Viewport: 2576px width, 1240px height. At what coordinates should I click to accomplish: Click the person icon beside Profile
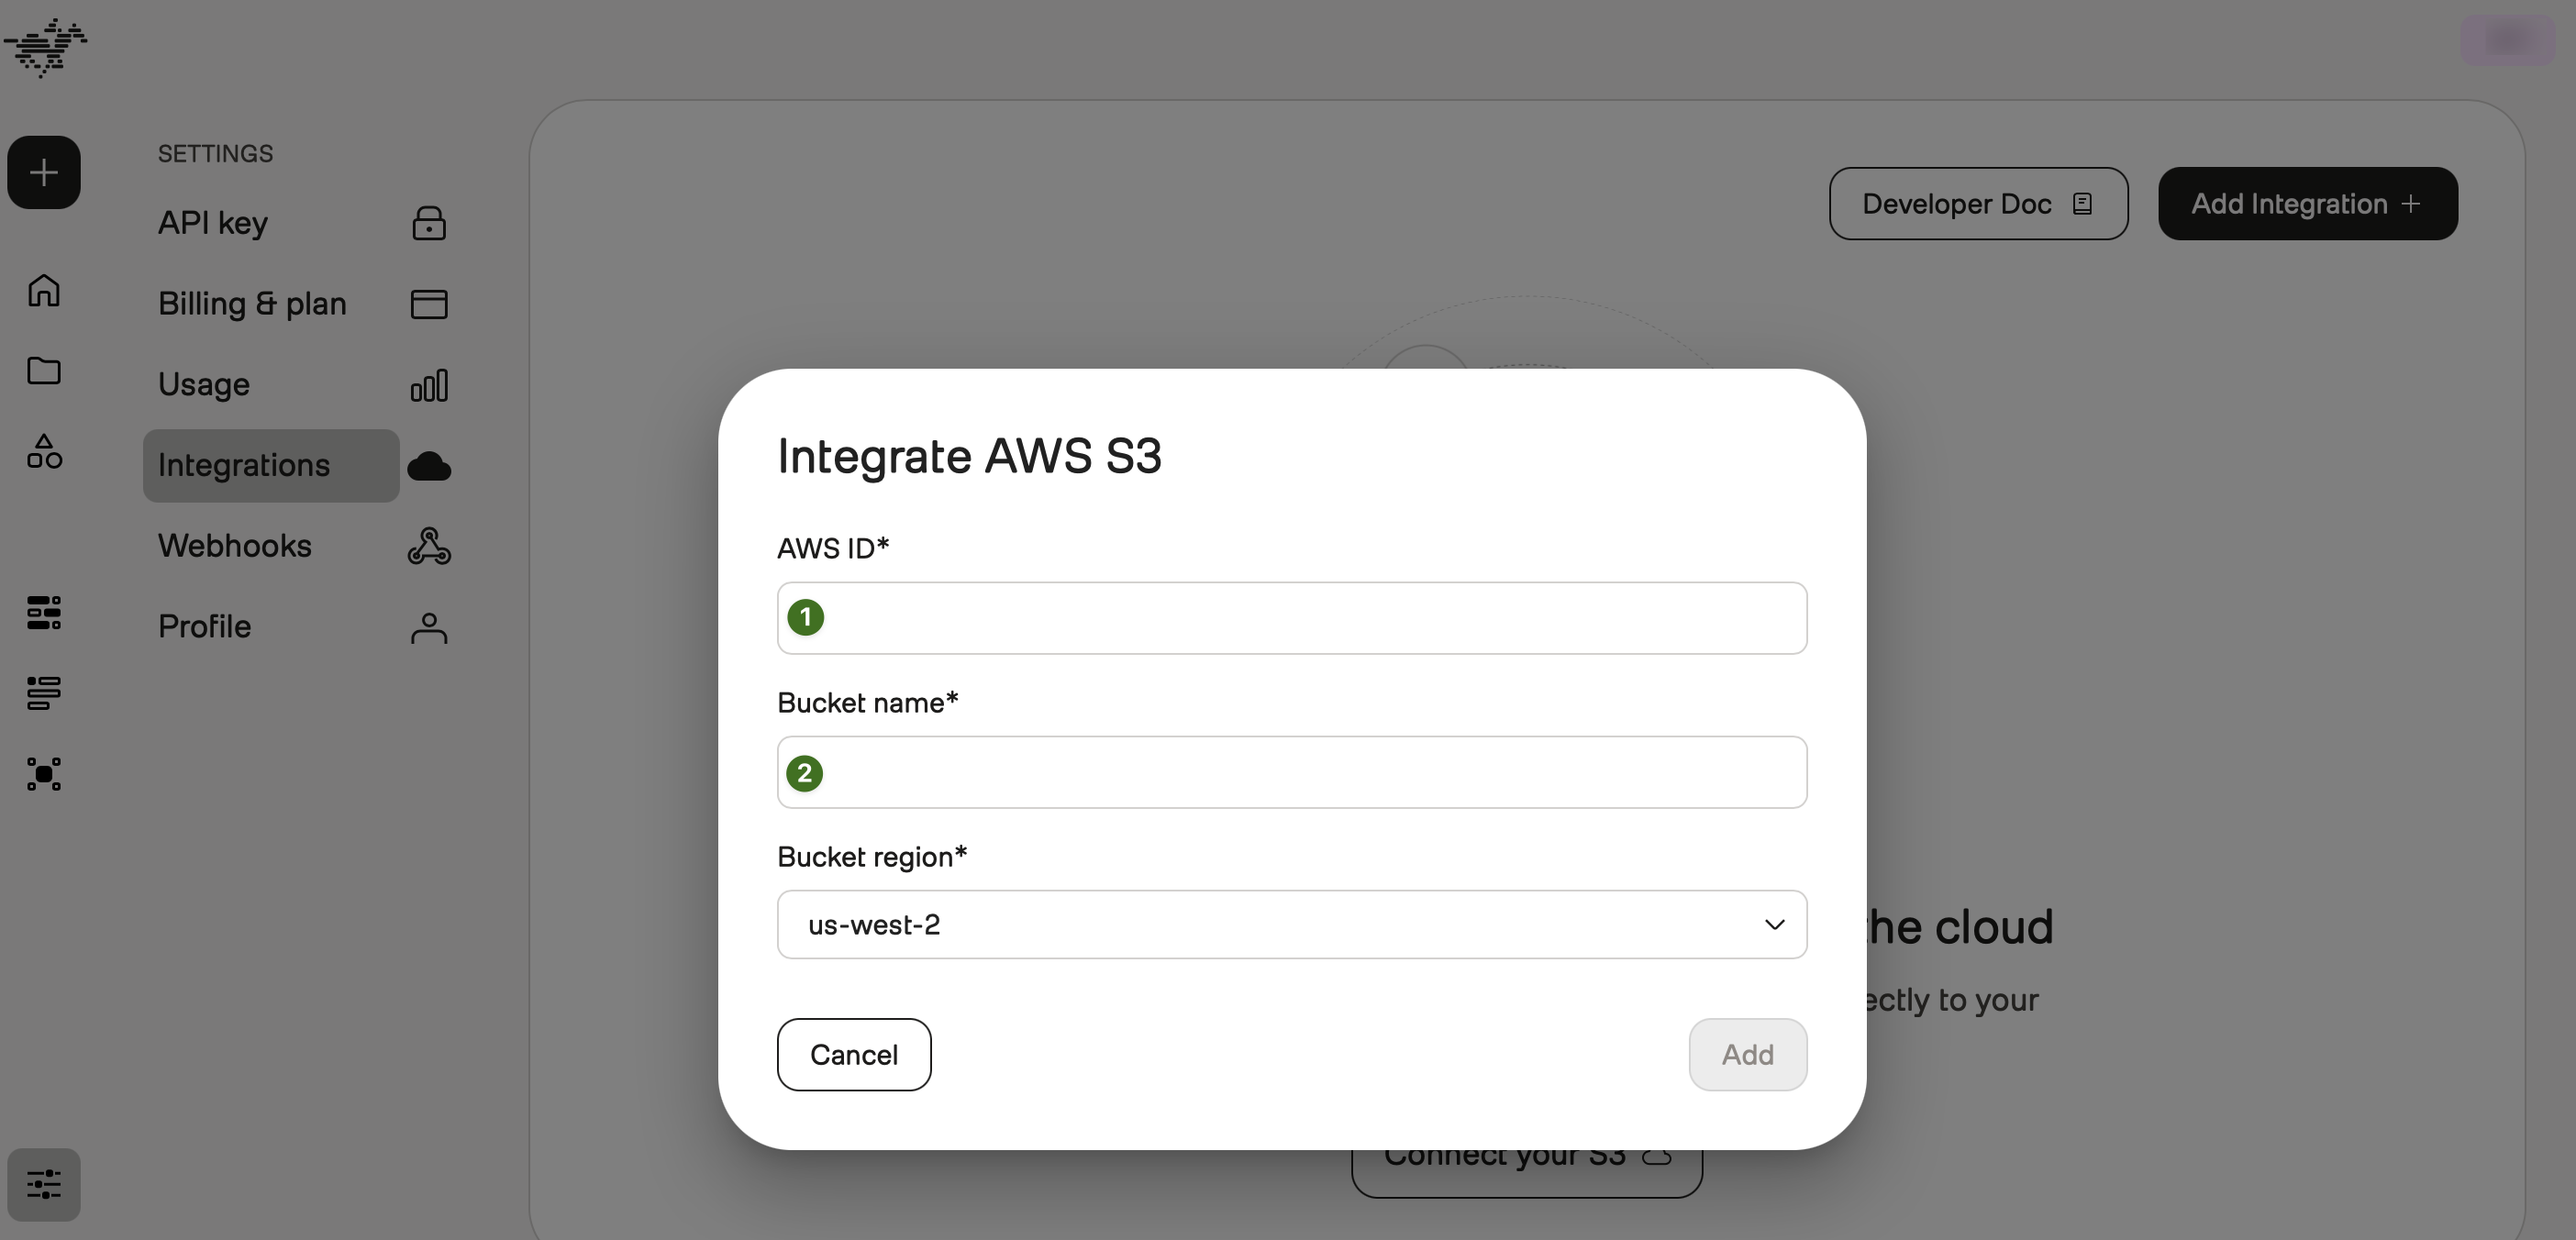[429, 627]
